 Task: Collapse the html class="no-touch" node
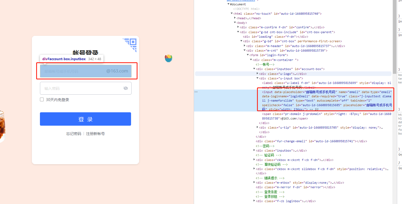pos(232,14)
